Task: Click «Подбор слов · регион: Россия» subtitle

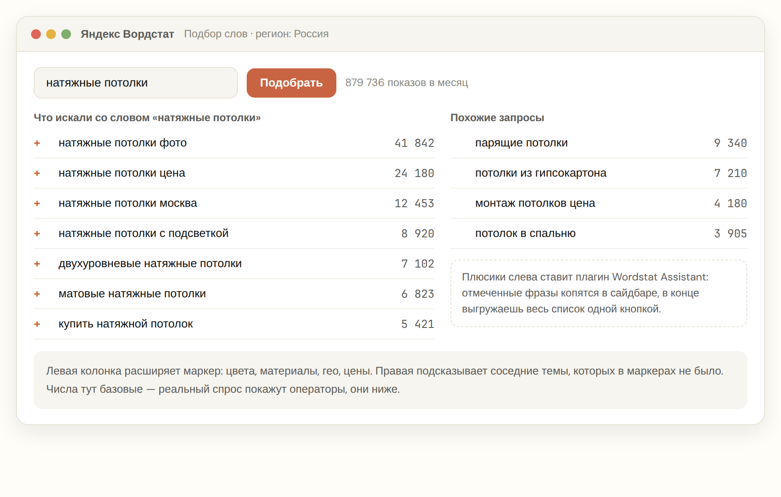Action: coord(256,34)
